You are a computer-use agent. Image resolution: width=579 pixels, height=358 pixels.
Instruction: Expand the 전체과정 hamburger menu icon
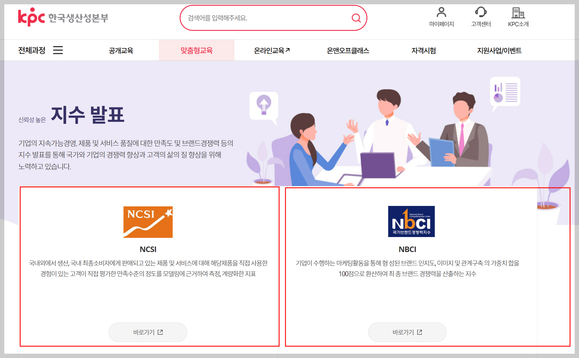coord(58,50)
